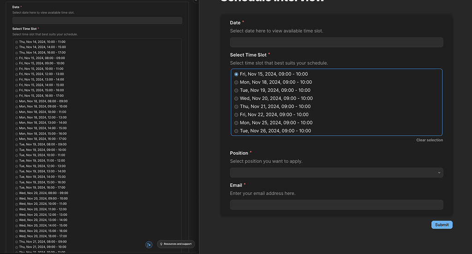Select Thu, Nov 14, 2024, 10:00 - 11:00 slot
This screenshot has height=254, width=472.
point(17,42)
